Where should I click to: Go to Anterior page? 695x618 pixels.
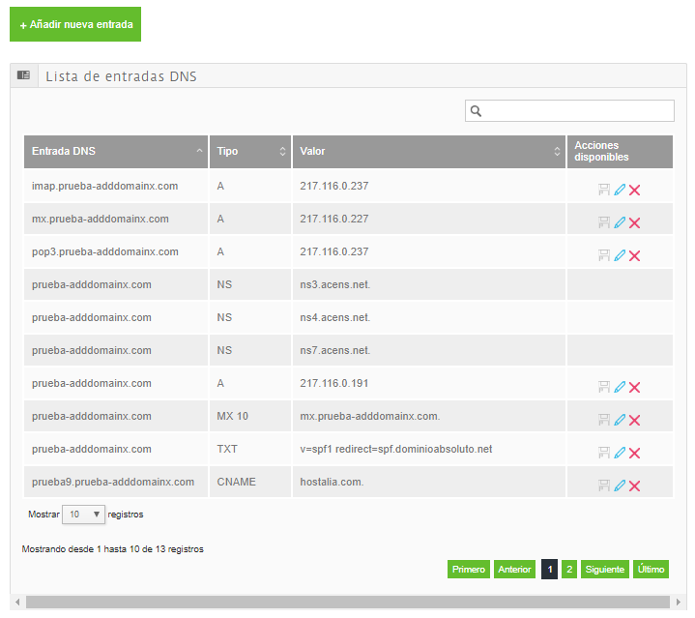[514, 570]
